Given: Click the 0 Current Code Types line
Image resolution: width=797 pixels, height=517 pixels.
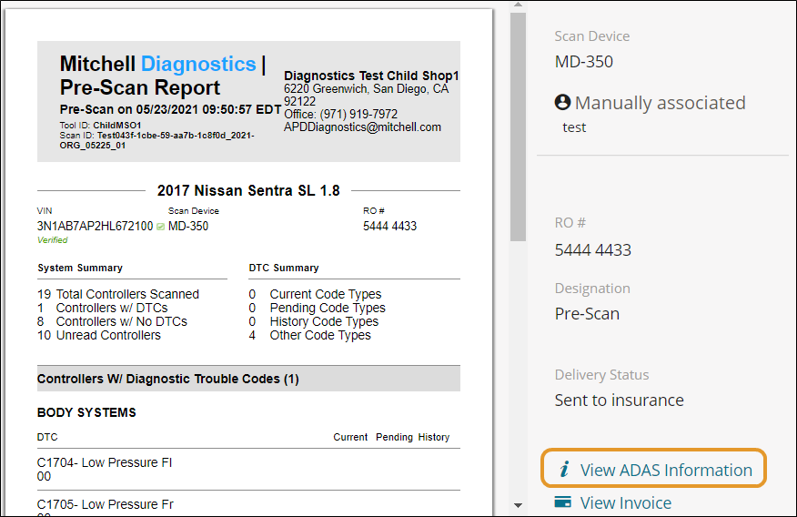Looking at the screenshot, I should pos(315,294).
